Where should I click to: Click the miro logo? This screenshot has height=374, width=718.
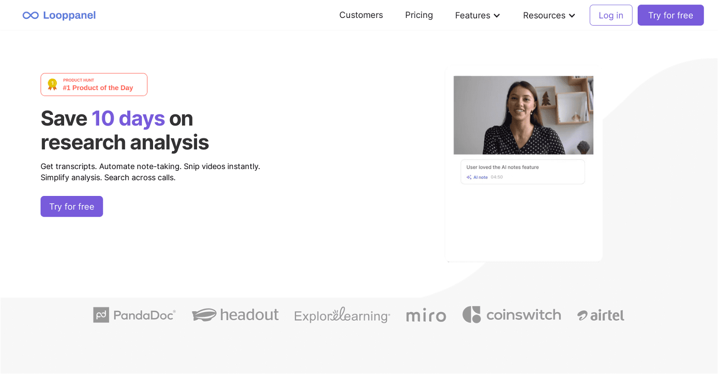(x=426, y=316)
